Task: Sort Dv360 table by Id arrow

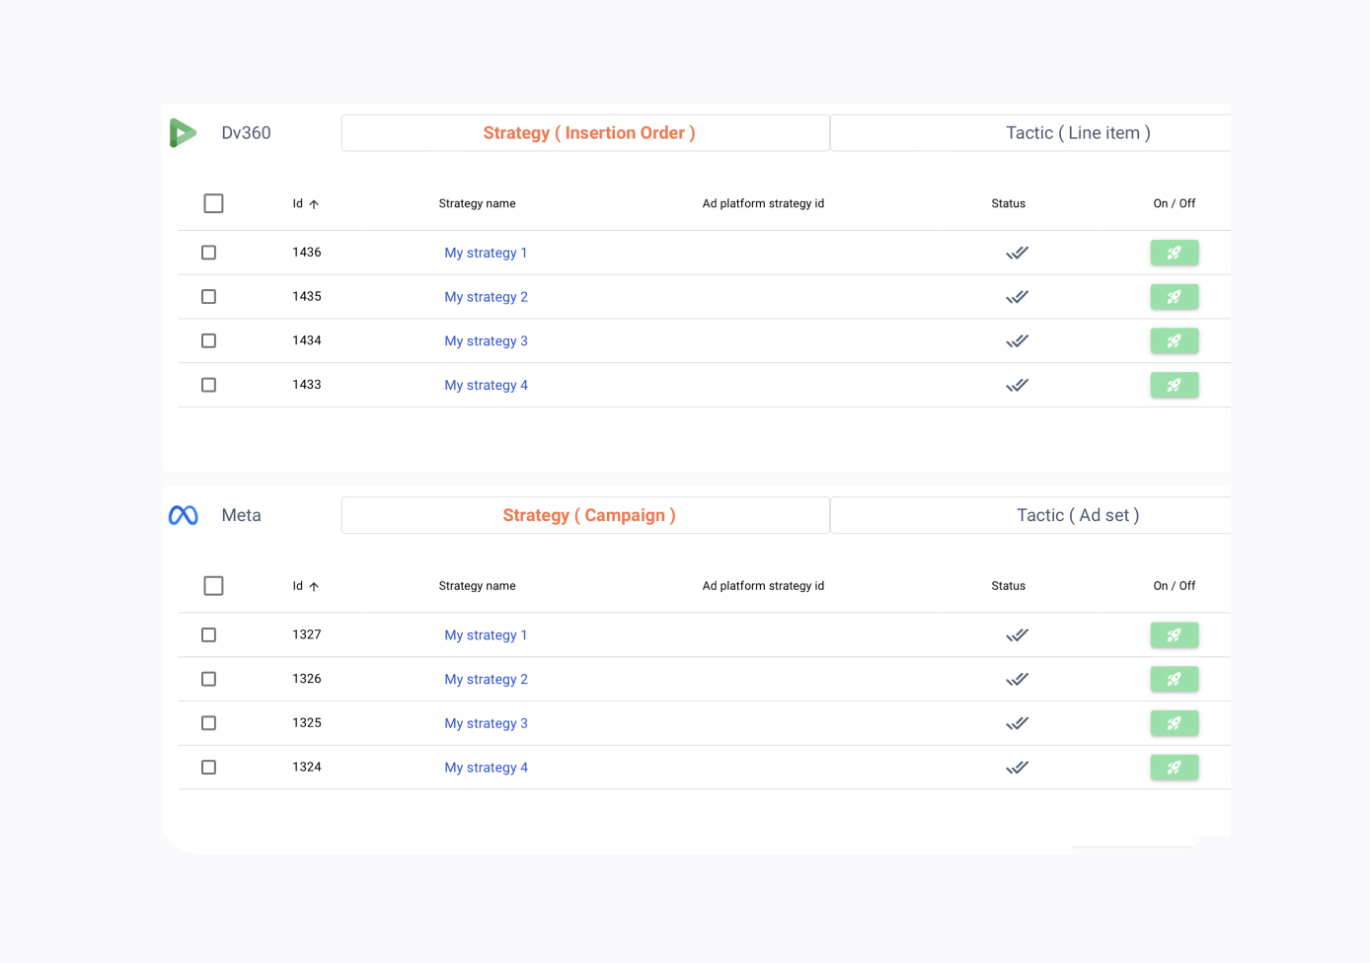Action: pyautogui.click(x=314, y=204)
